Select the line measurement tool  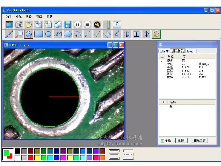(9, 34)
